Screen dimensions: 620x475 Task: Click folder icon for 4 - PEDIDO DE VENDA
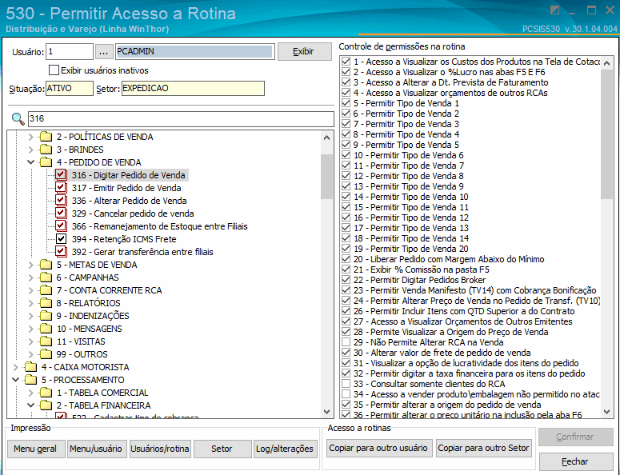coord(46,162)
